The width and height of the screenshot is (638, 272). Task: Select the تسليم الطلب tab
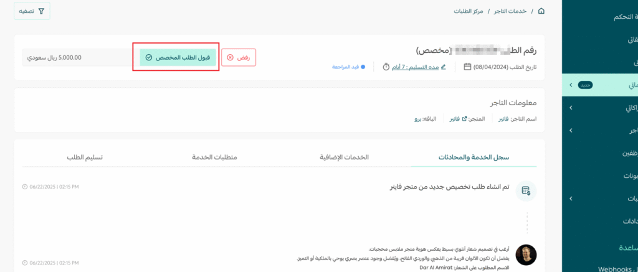[85, 157]
